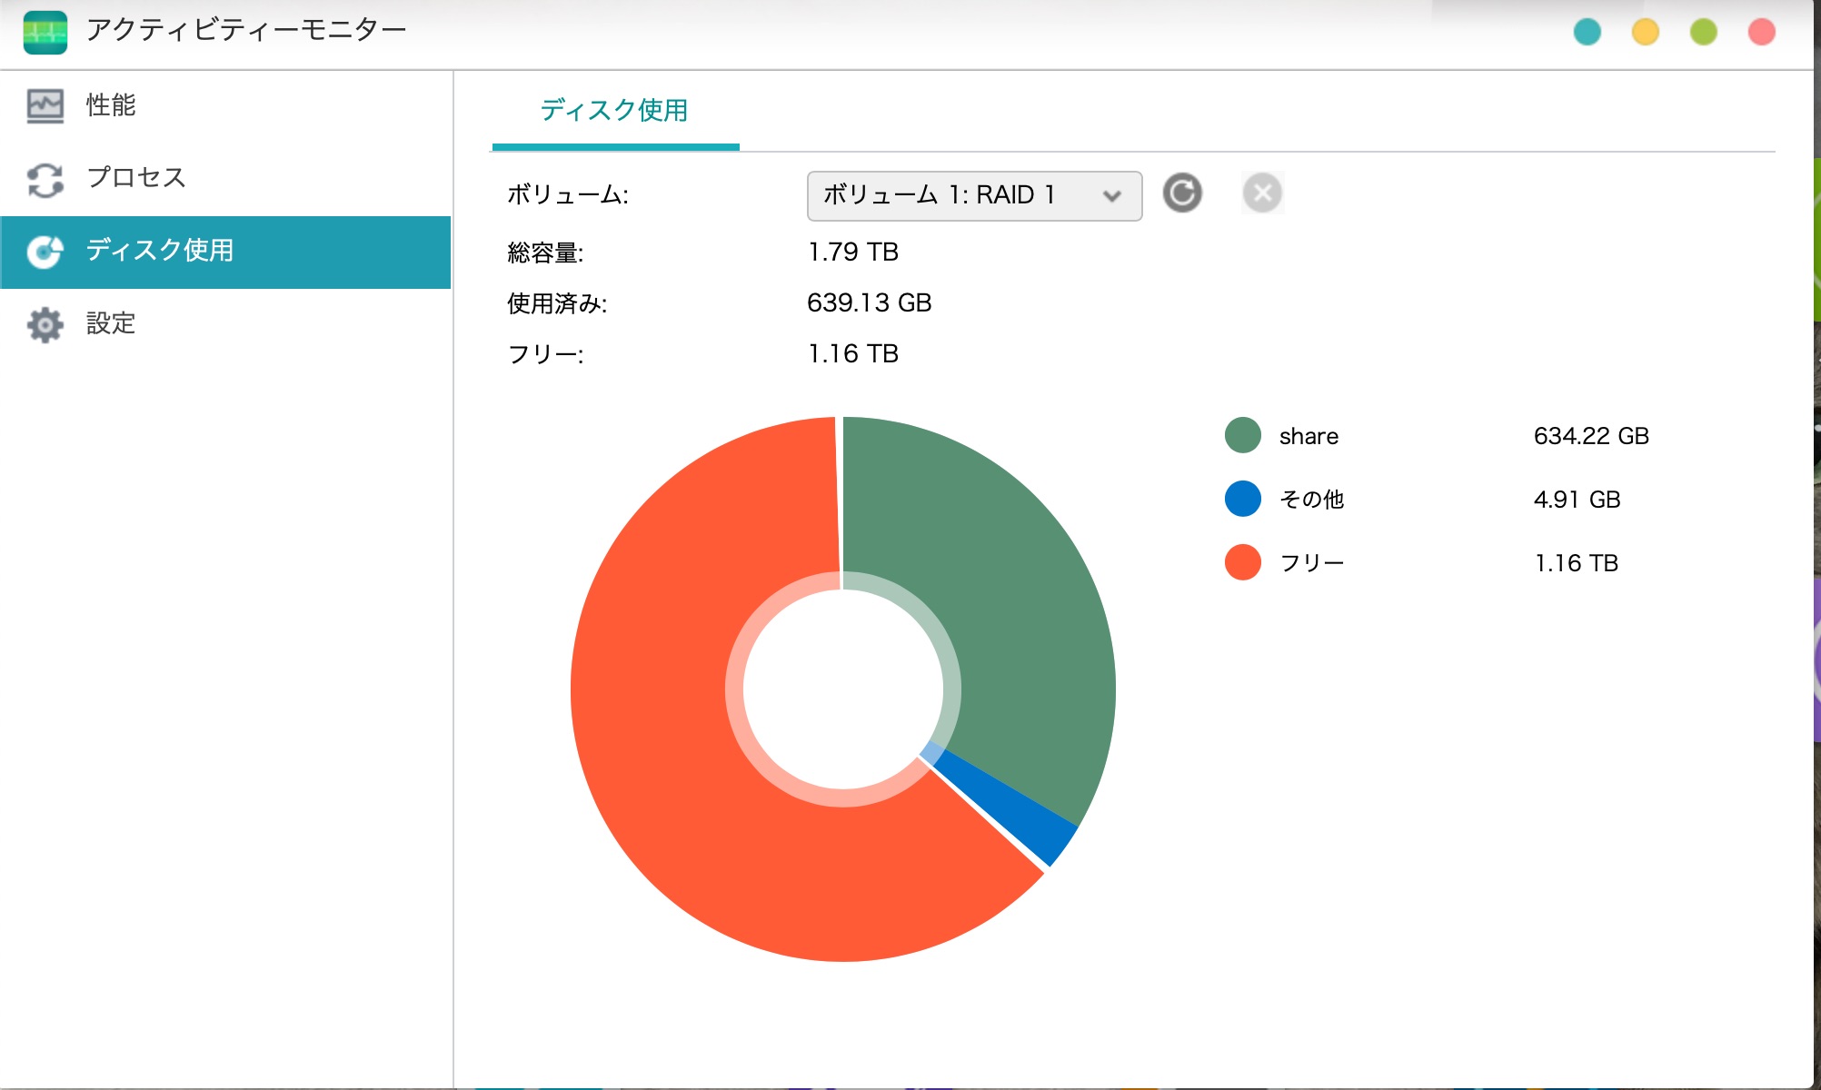Screen dimensions: 1821x1090
Task: Click the Settings (設定) gear icon
Action: (x=45, y=324)
